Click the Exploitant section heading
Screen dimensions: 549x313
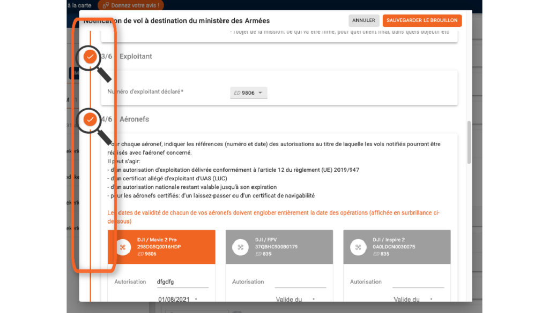point(136,56)
